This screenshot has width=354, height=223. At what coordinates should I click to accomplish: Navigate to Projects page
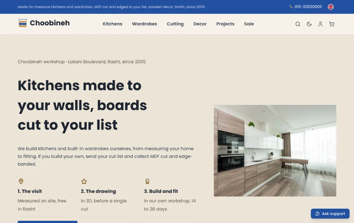click(225, 24)
